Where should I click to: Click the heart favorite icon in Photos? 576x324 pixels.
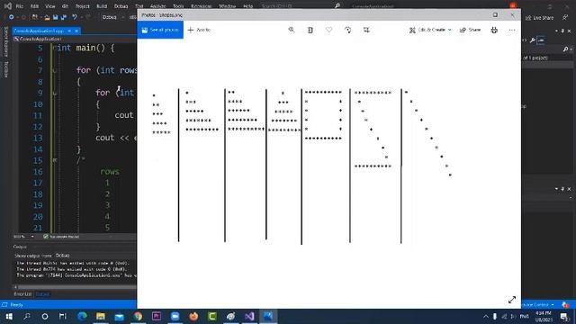click(328, 30)
